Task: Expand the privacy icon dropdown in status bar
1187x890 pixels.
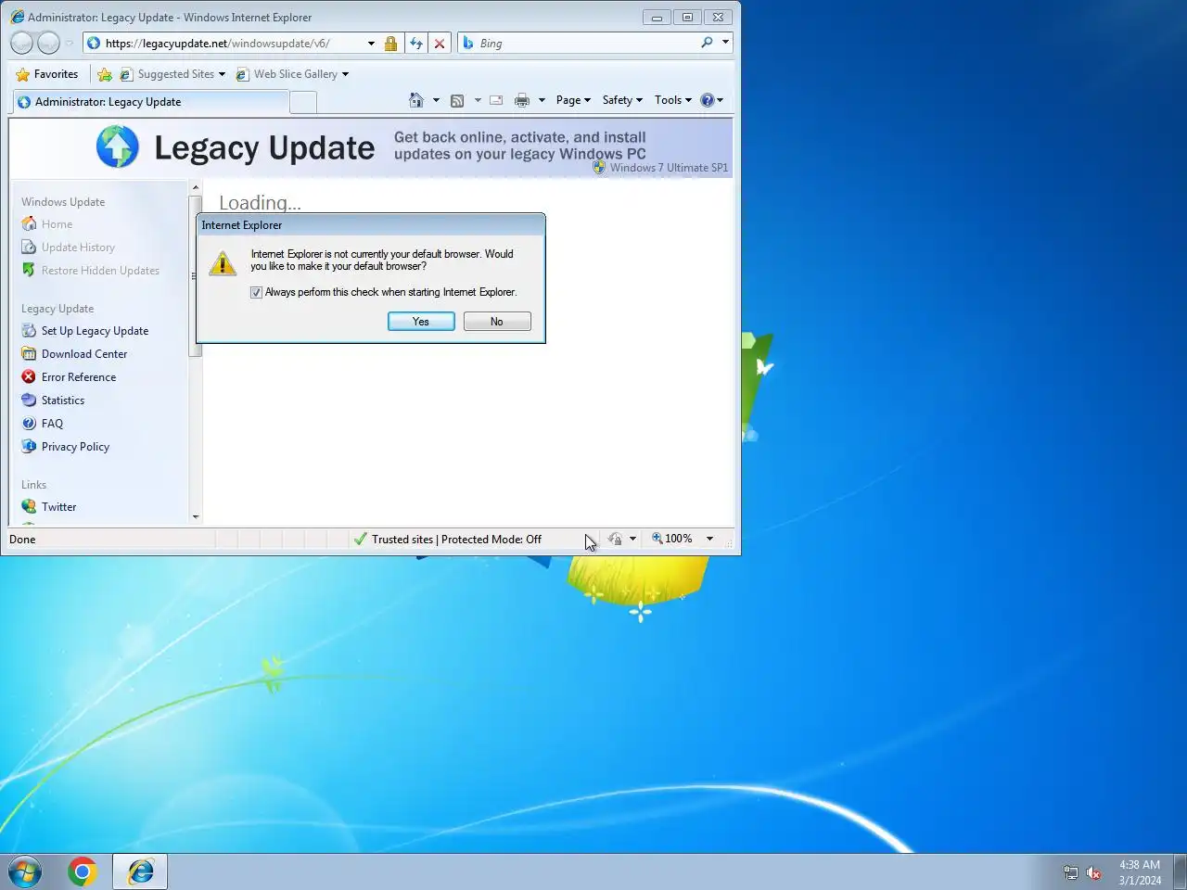Action: [x=632, y=539]
